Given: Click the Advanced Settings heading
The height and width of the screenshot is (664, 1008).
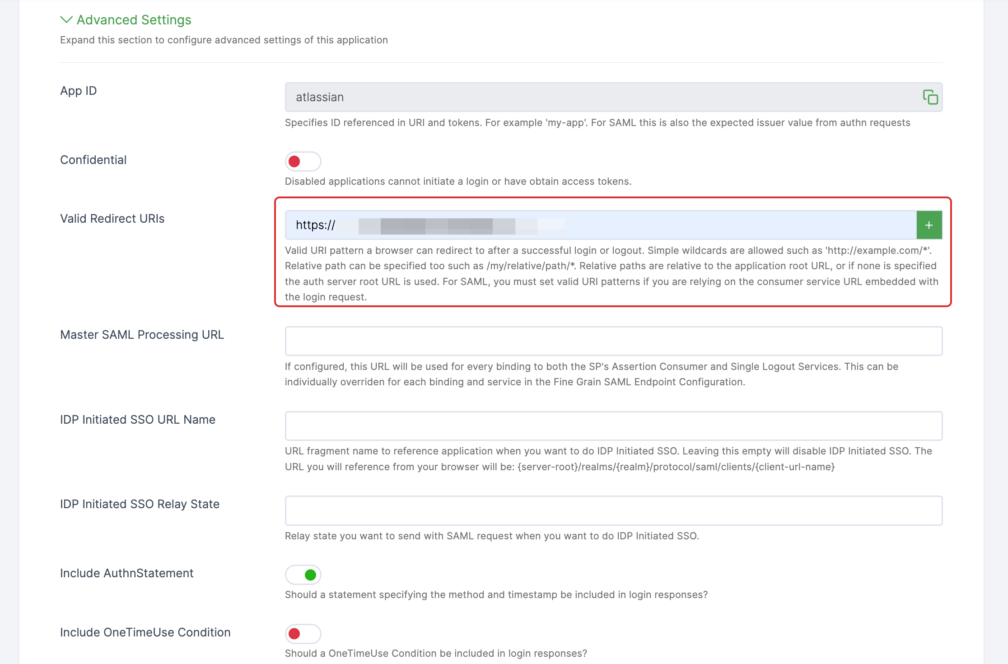Looking at the screenshot, I should pos(134,20).
